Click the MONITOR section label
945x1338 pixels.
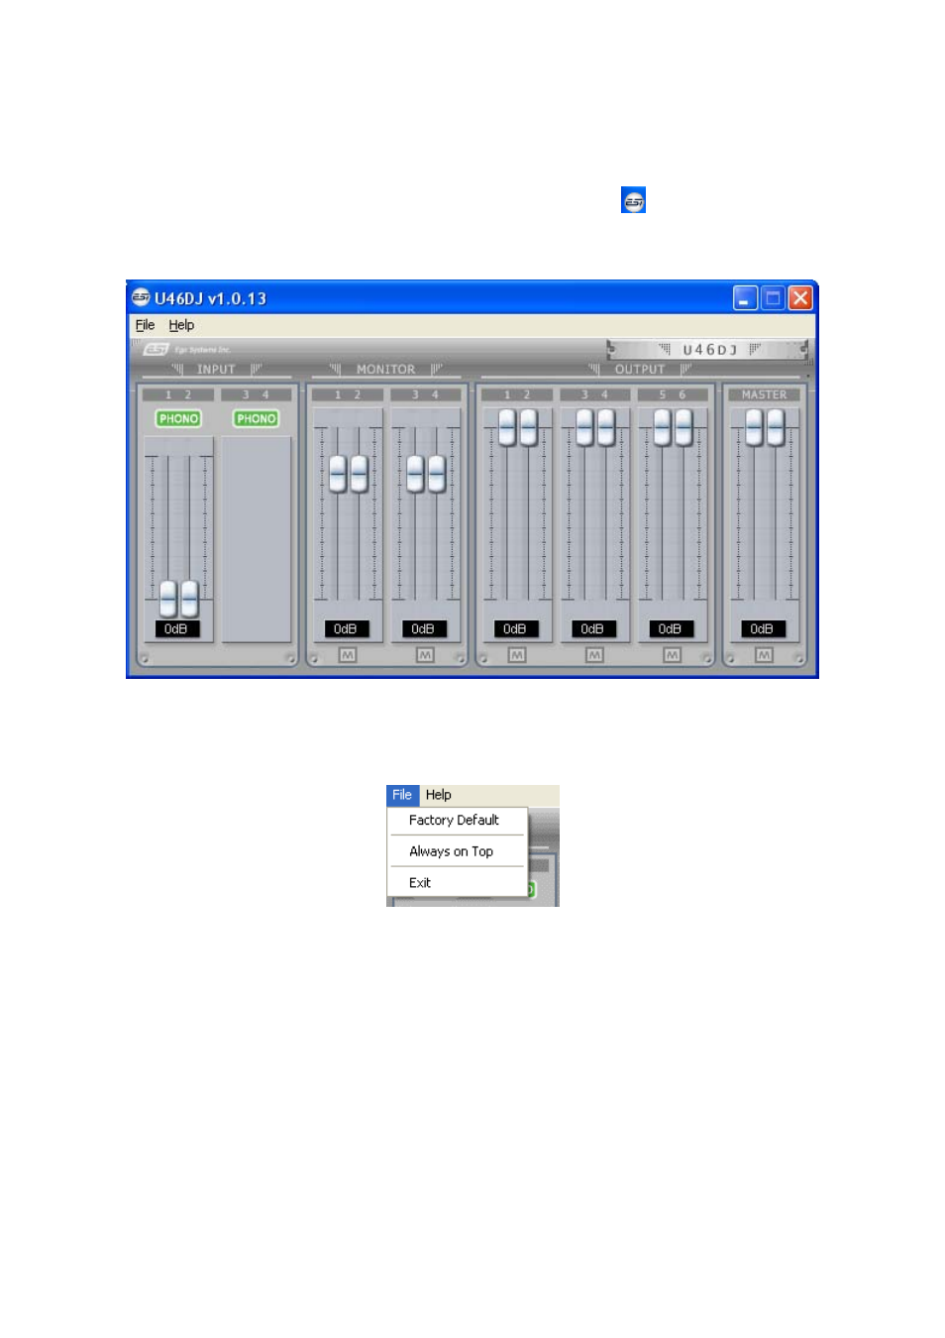tap(385, 369)
